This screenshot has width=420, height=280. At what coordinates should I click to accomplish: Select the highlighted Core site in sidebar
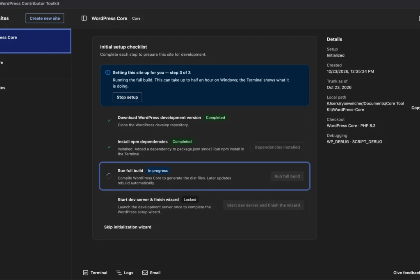(35, 41)
